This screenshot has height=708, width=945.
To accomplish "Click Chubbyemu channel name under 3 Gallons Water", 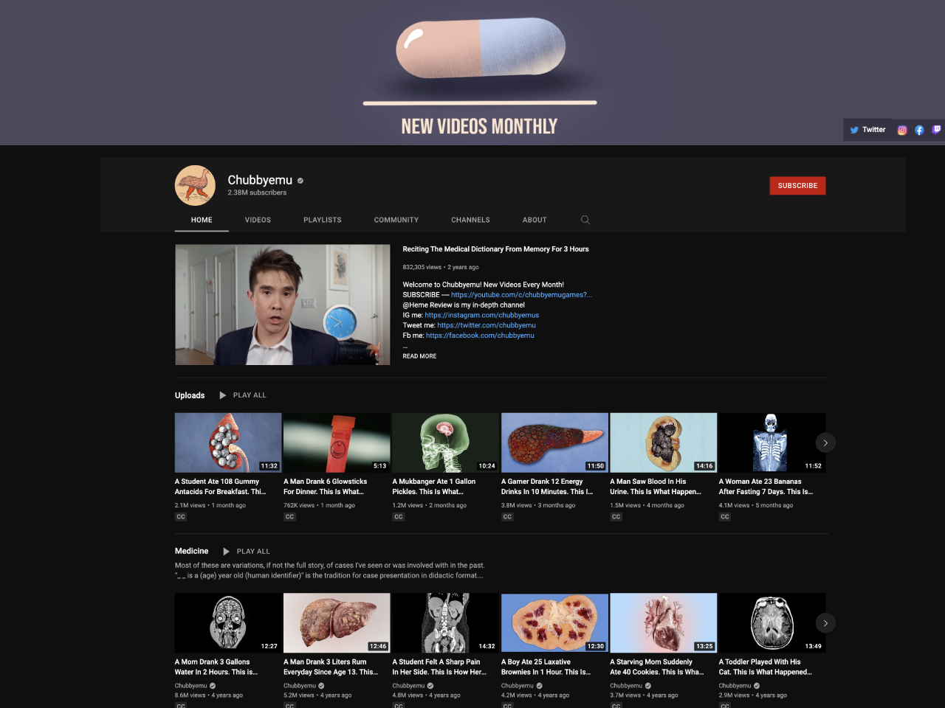I will click(x=191, y=686).
